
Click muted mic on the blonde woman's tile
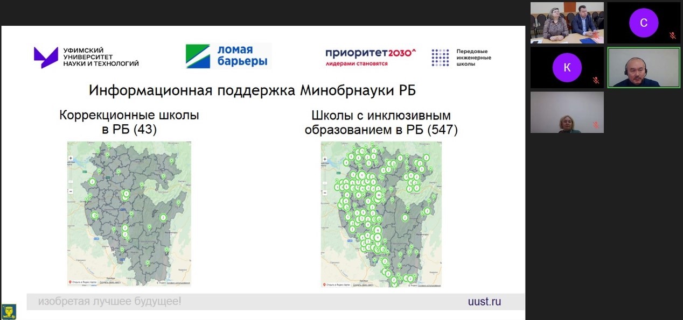pos(596,125)
